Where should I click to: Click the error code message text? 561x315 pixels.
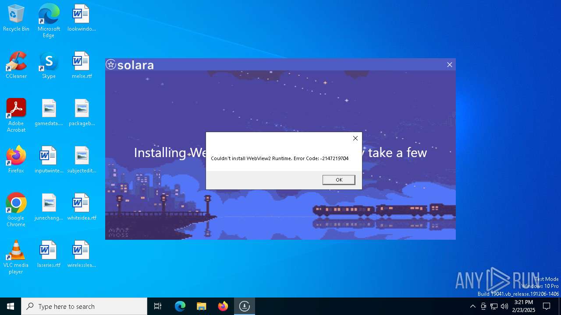pyautogui.click(x=280, y=158)
